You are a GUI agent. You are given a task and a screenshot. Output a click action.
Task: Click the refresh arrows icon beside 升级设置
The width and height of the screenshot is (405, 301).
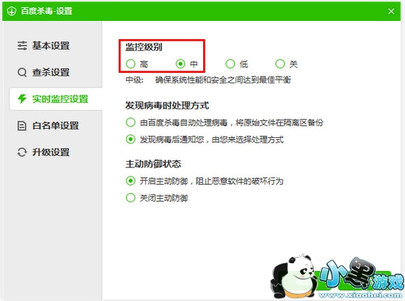[x=22, y=152]
